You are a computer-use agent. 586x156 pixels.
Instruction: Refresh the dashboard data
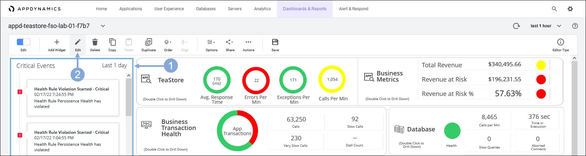(x=516, y=26)
